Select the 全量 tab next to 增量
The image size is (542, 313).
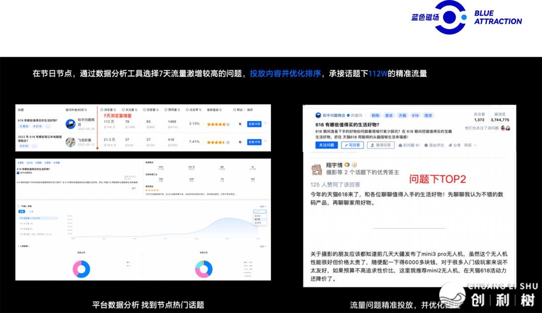coord(31,212)
